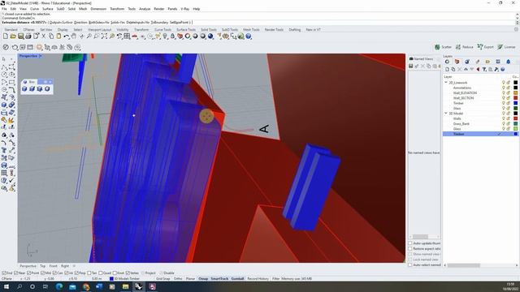Switch to the Surface Tools toolbar tab
This screenshot has width=520, height=292.
186,30
